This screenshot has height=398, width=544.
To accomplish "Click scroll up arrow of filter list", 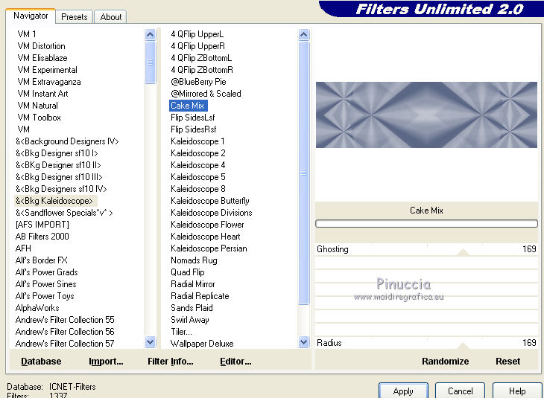I will coord(303,34).
